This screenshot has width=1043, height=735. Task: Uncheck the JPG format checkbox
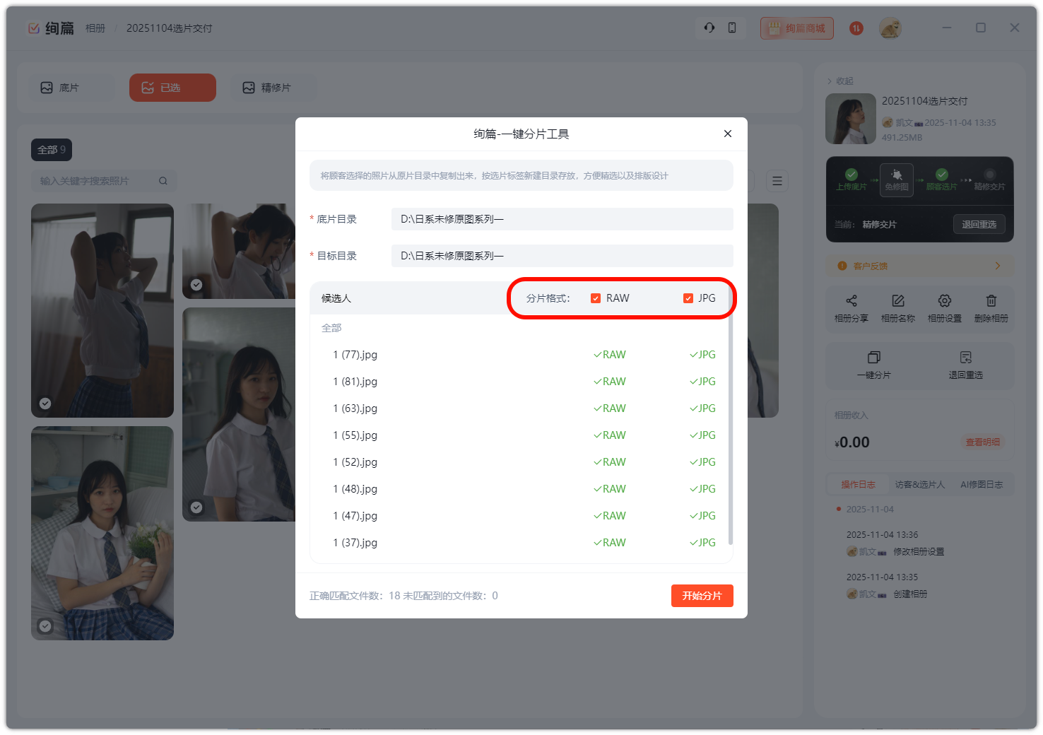pyautogui.click(x=688, y=298)
